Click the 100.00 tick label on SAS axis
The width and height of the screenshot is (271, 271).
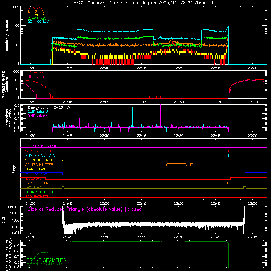click(14, 207)
